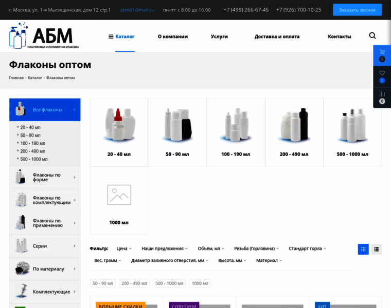Open the Стандарт горла filter dropdown
The height and width of the screenshot is (308, 391).
[x=308, y=248]
